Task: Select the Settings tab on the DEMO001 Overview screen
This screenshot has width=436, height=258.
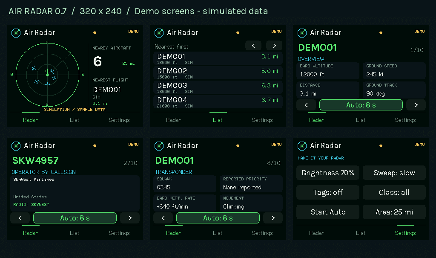Action: [x=405, y=120]
